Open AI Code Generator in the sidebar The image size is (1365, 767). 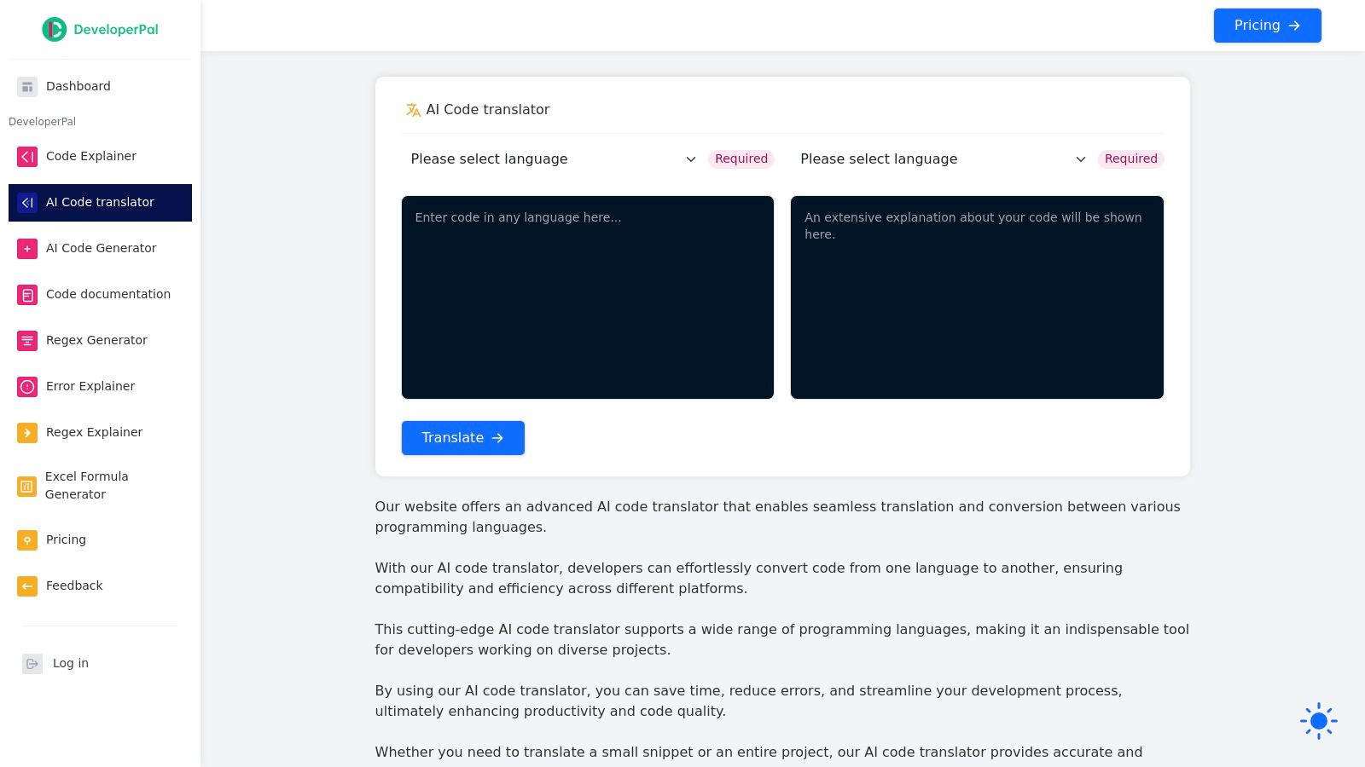coord(101,248)
